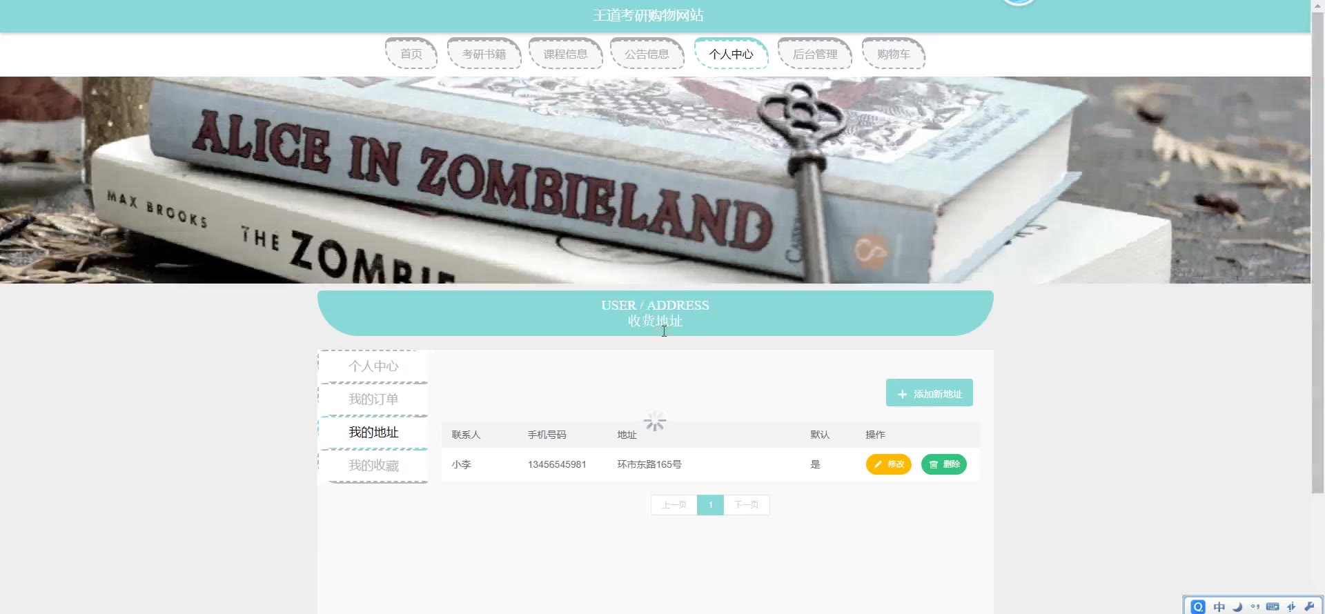
Task: Open 我的收藏 in the sidebar
Action: tap(373, 466)
